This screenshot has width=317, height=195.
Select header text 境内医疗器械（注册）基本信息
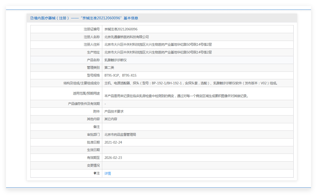[x=86, y=18]
